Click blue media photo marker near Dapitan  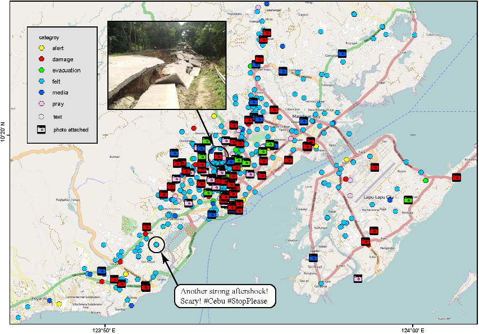pos(313,257)
